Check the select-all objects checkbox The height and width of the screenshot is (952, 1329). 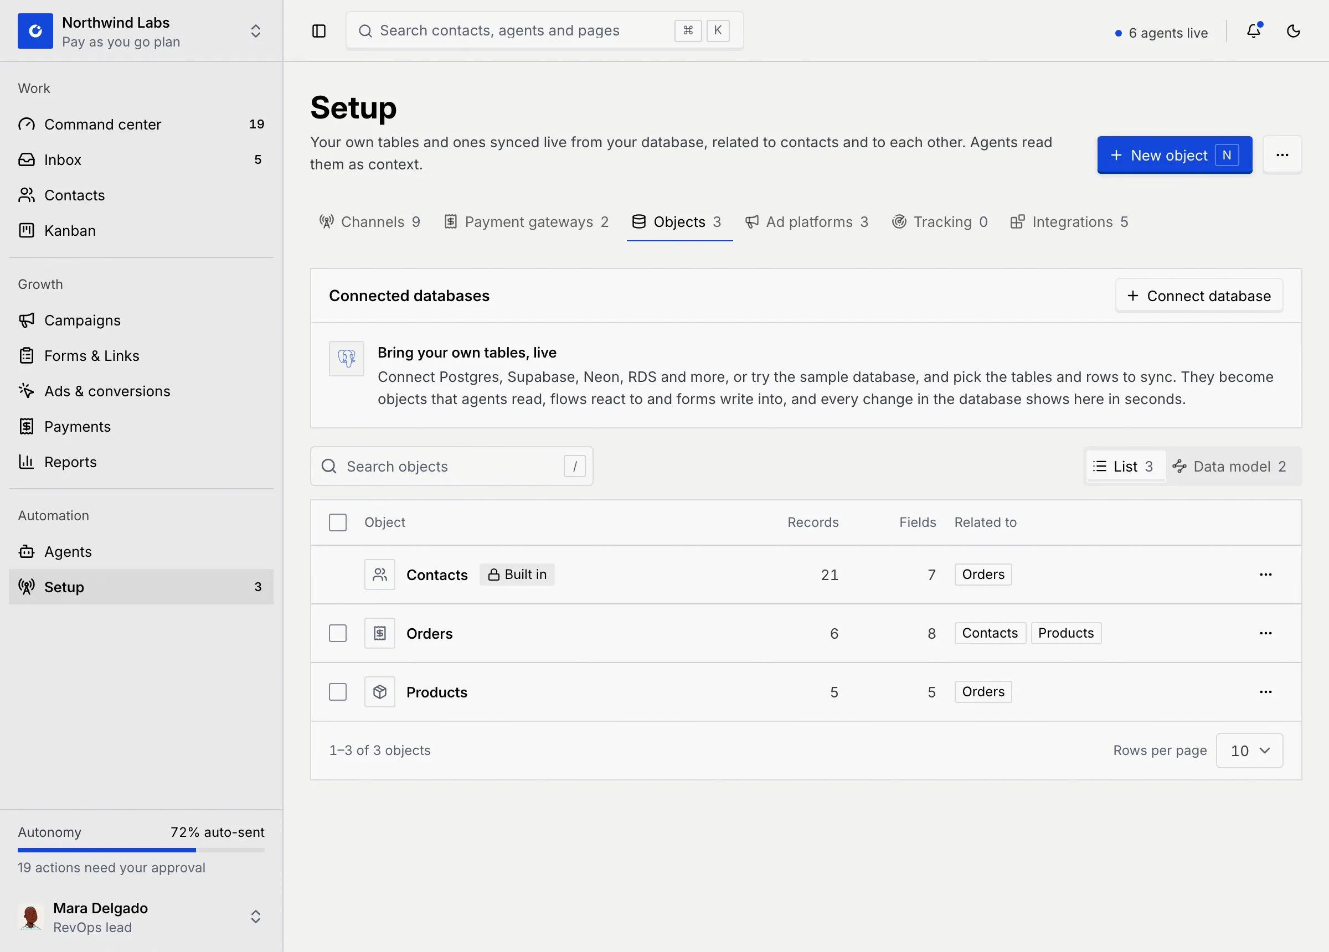(338, 522)
